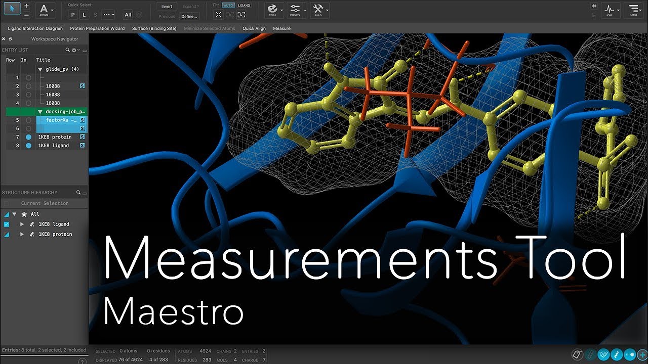Toggle the All hierarchy checkbox
648x364 pixels.
pos(6,214)
